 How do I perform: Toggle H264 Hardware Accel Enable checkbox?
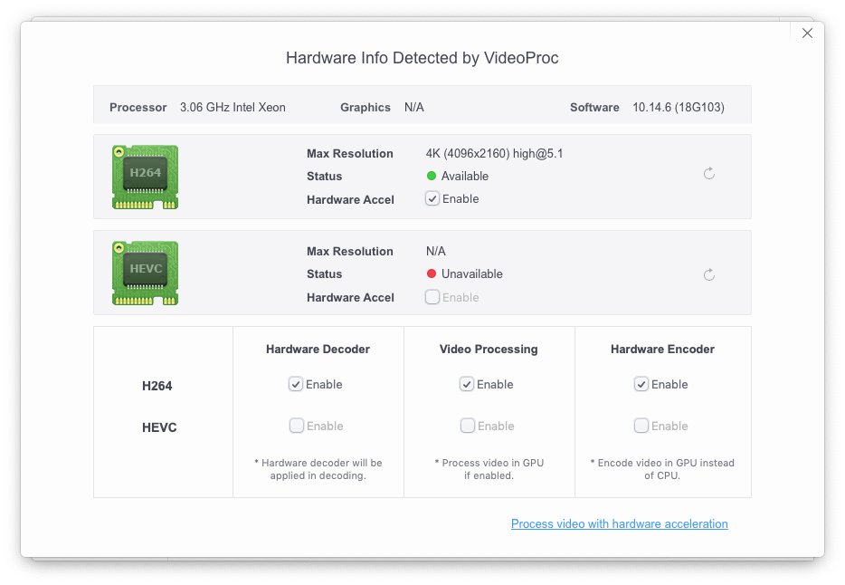432,198
